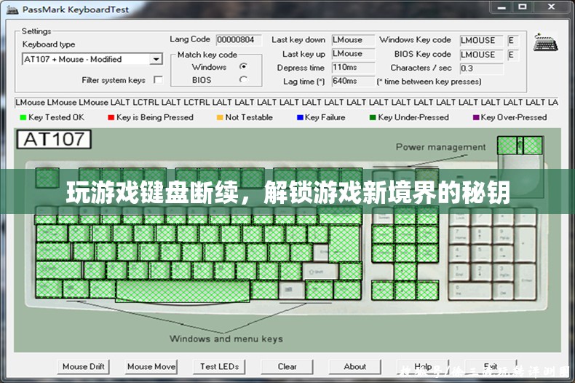This screenshot has width=575, height=383.
Task: Click the numpad 0 key on diagram
Action: tap(470, 291)
